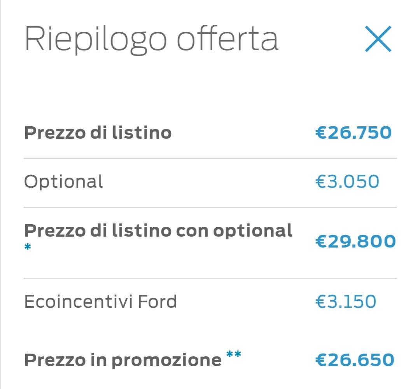Click the €29.800 total list price
Image resolution: width=420 pixels, height=389 pixels.
tap(355, 241)
